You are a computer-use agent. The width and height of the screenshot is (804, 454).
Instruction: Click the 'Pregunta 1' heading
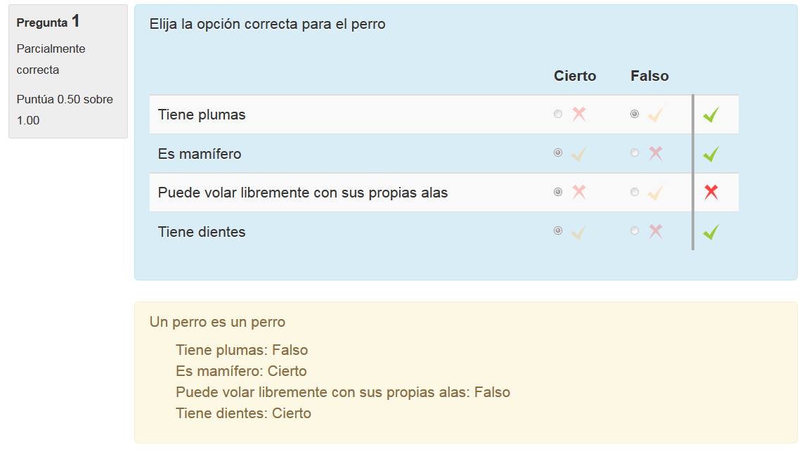pyautogui.click(x=48, y=22)
